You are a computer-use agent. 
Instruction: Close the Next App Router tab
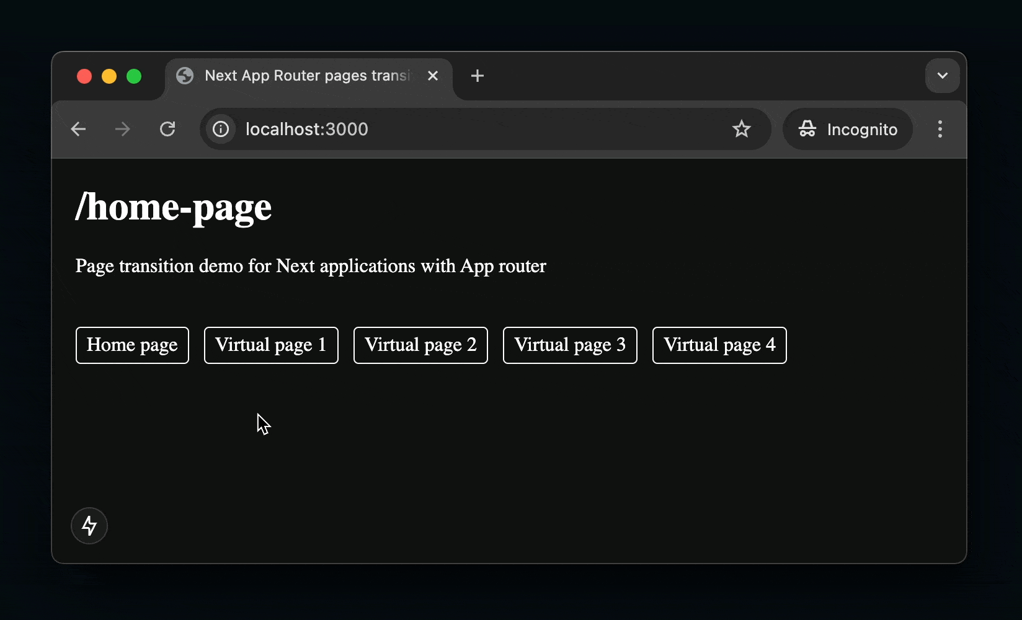(433, 76)
